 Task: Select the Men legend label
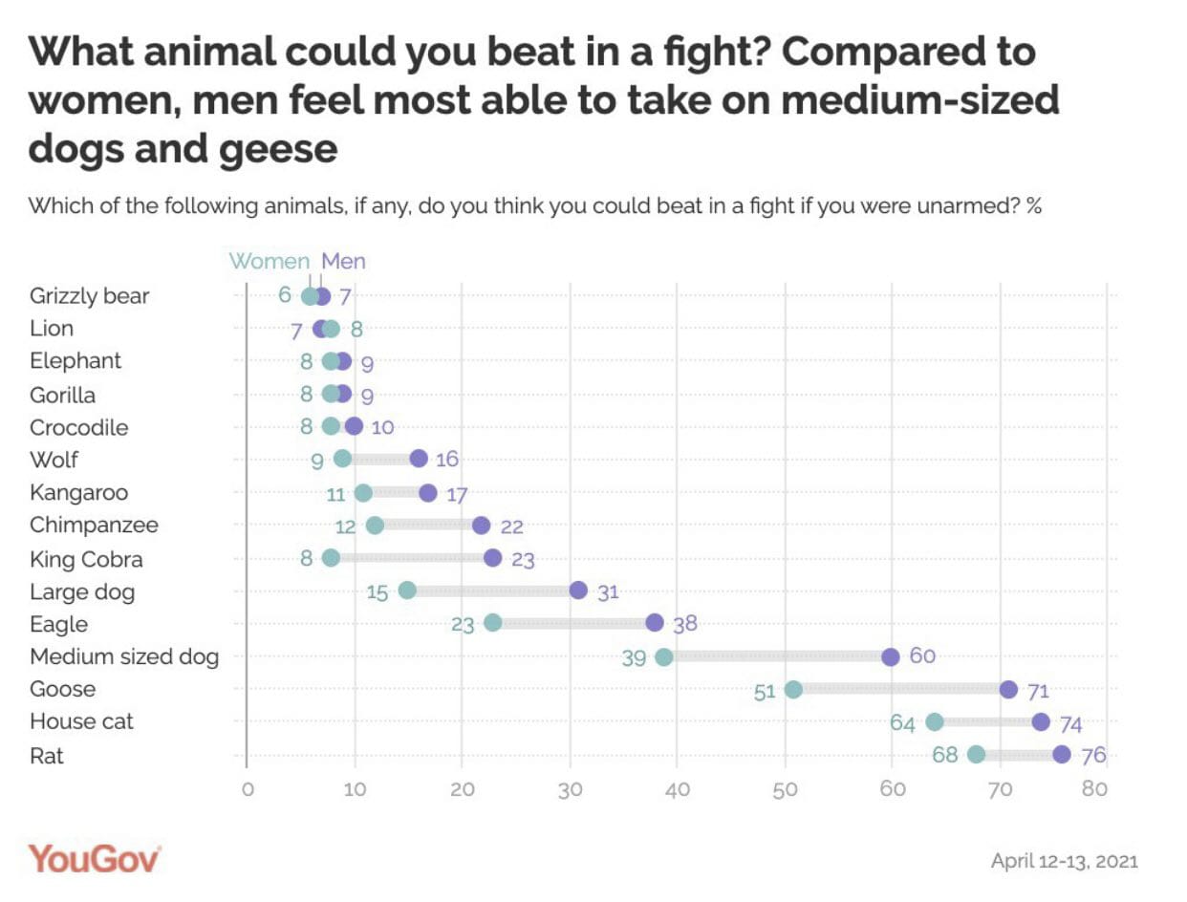[343, 261]
